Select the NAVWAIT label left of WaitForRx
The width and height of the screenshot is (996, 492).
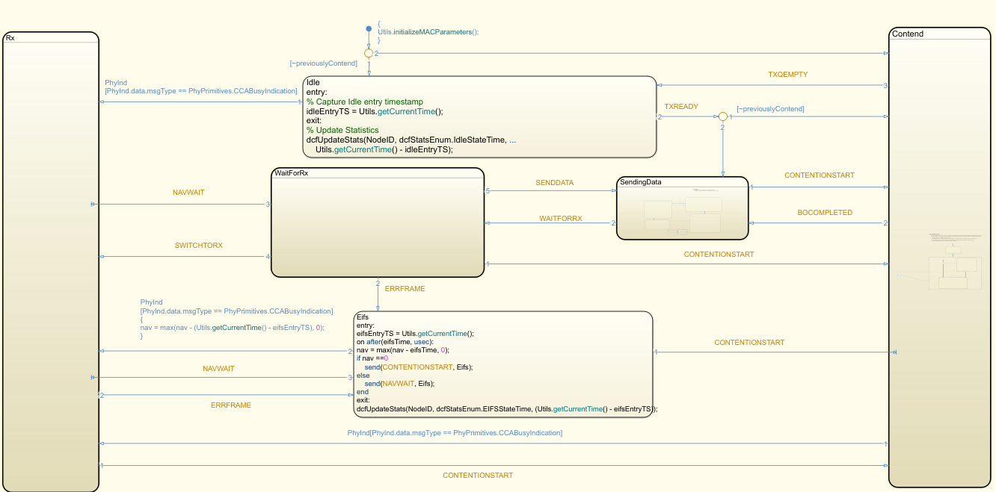coord(188,193)
